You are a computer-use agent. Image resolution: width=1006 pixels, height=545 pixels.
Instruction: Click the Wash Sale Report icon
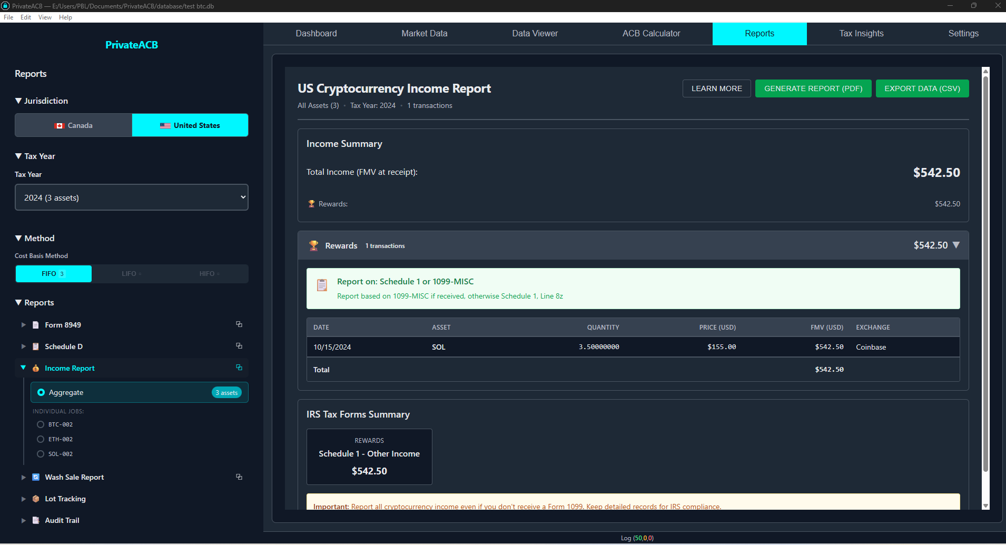[36, 477]
